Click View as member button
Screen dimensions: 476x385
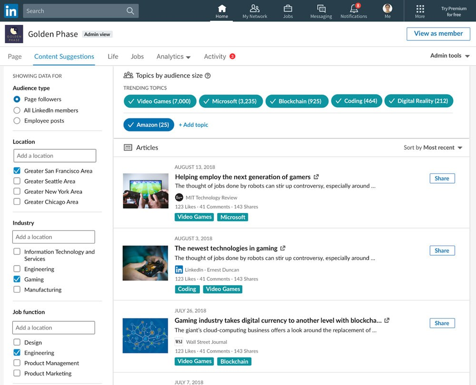438,34
